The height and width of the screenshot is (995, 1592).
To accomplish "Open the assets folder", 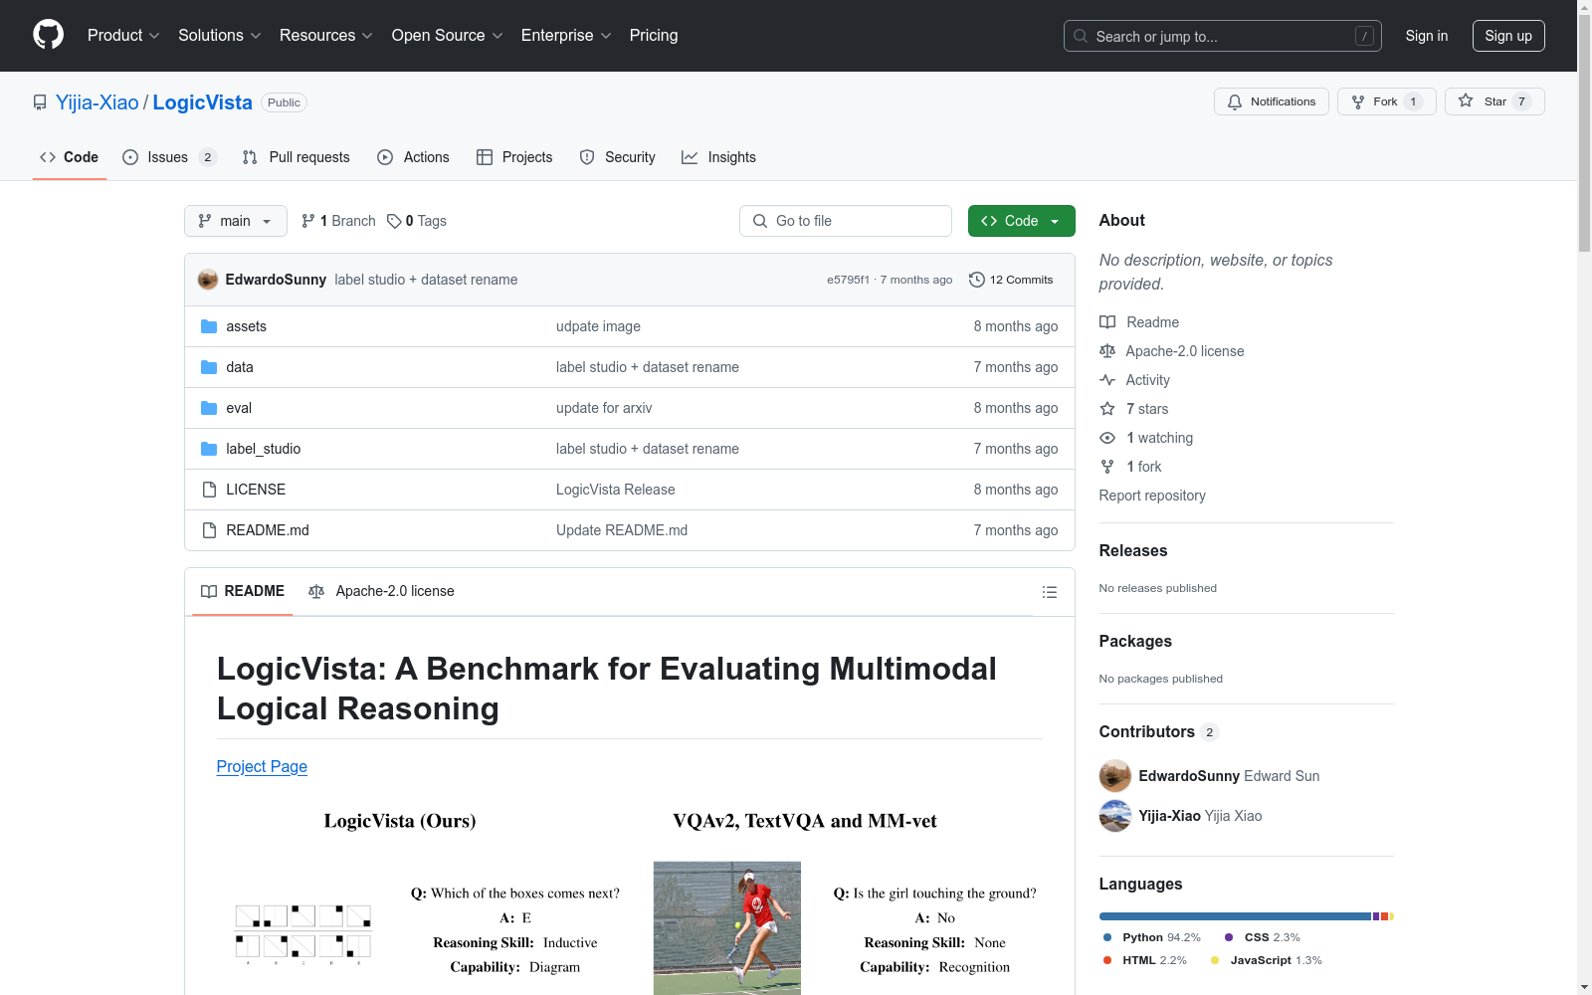I will 246,326.
